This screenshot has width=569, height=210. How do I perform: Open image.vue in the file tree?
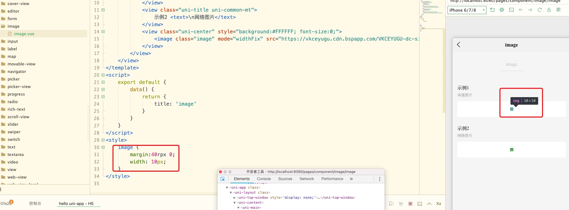(x=24, y=34)
